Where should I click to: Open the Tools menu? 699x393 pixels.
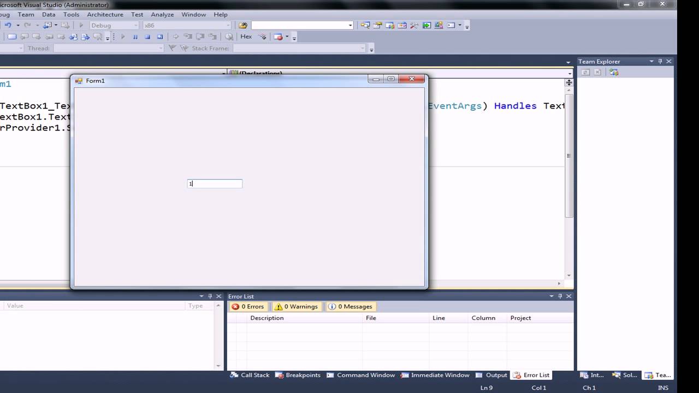click(71, 14)
